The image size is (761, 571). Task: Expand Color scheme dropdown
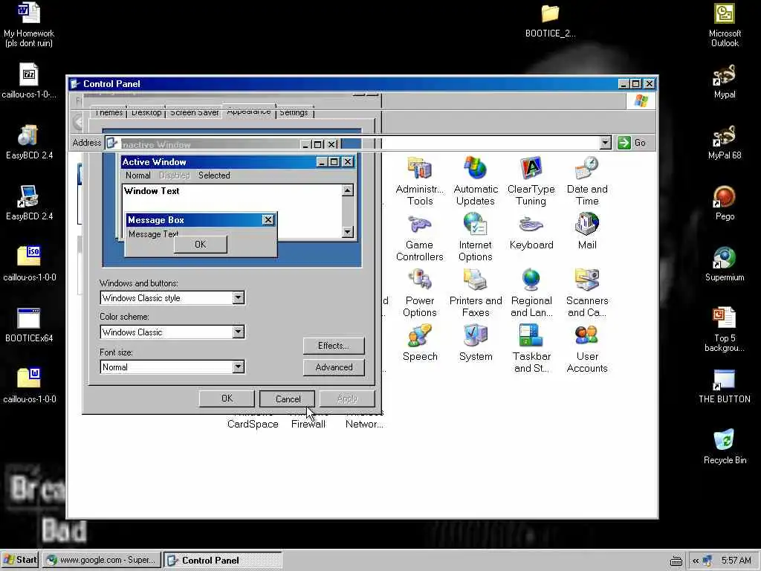(x=238, y=332)
